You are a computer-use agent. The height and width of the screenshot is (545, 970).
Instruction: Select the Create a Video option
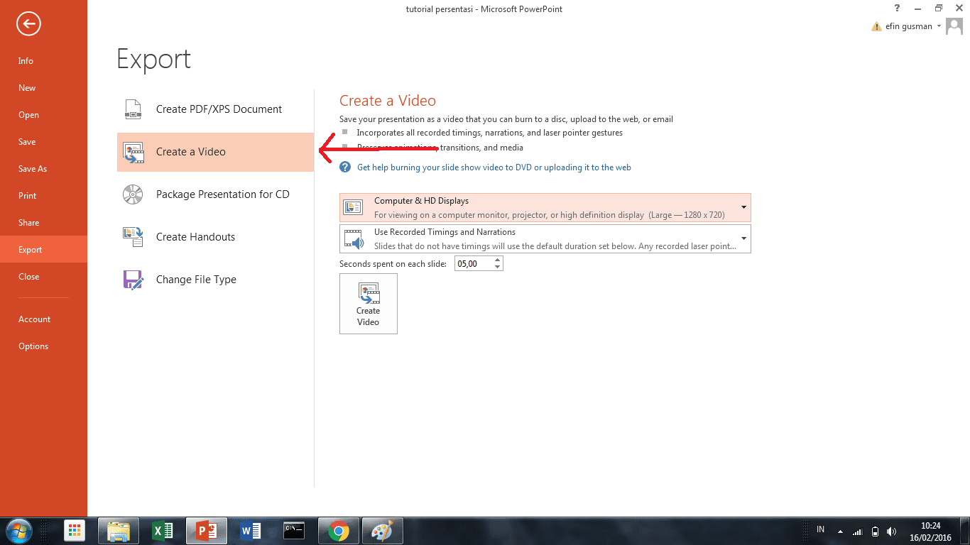point(215,152)
